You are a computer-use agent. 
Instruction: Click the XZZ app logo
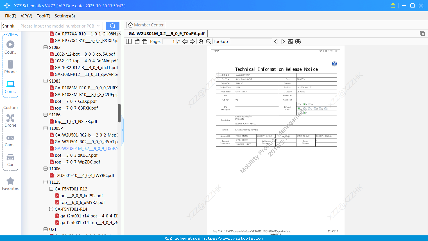(x=7, y=6)
